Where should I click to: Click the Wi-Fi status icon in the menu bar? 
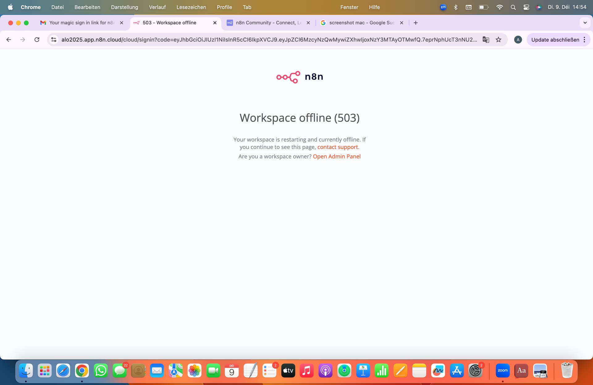[x=499, y=7]
